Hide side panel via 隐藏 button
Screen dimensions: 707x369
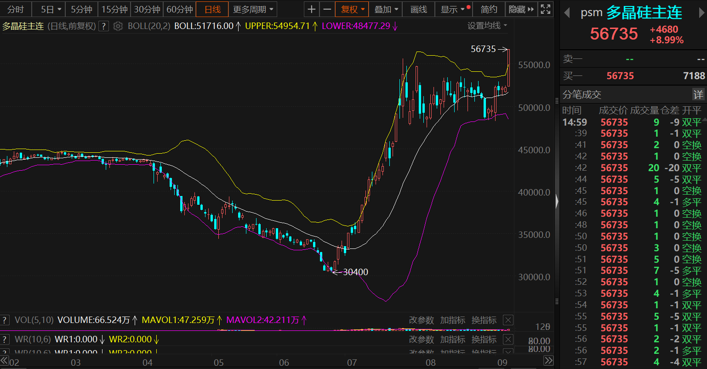pos(521,9)
